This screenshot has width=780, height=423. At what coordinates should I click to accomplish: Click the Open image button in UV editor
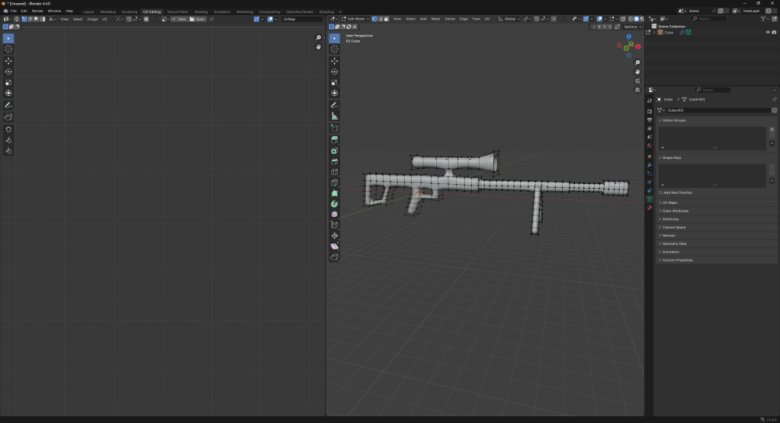pyautogui.click(x=198, y=19)
